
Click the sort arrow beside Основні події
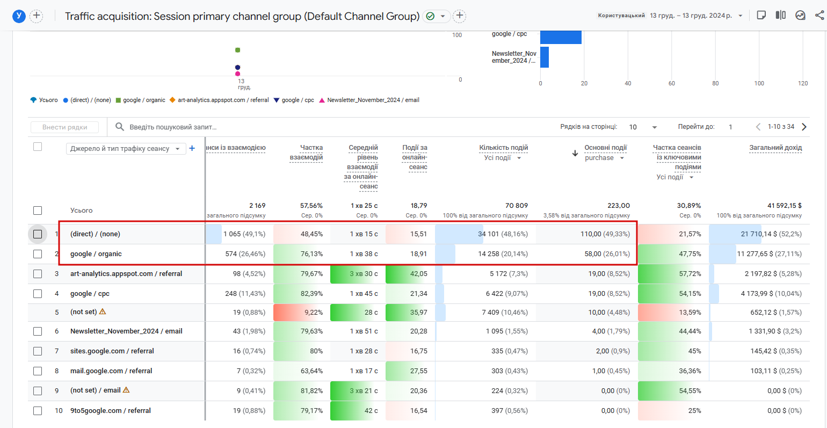click(575, 153)
